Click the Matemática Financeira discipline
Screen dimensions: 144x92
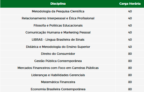click(x=58, y=82)
